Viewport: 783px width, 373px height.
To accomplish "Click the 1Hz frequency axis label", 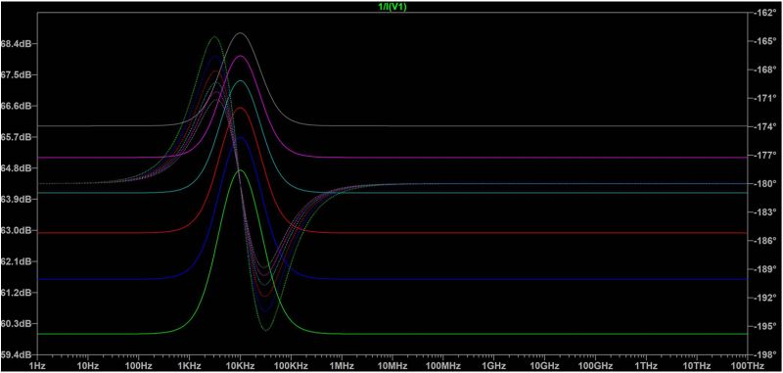I will tap(37, 366).
